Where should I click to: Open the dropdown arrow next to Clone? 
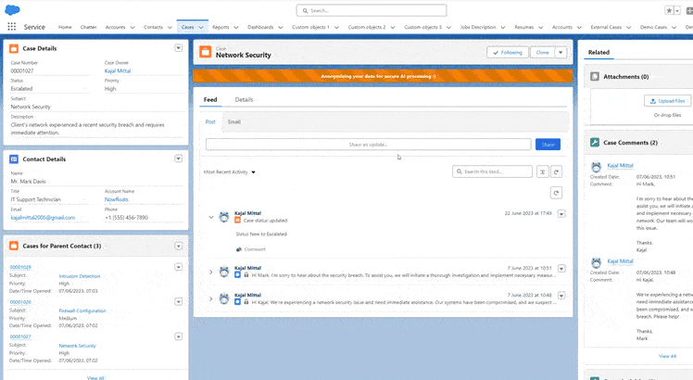(561, 52)
